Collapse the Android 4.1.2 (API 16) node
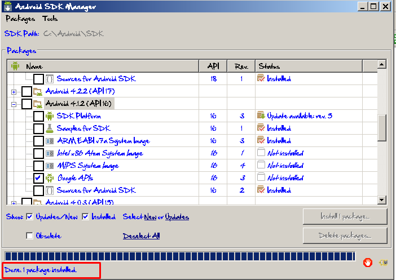Viewport: 396px width, 280px height. (x=14, y=104)
